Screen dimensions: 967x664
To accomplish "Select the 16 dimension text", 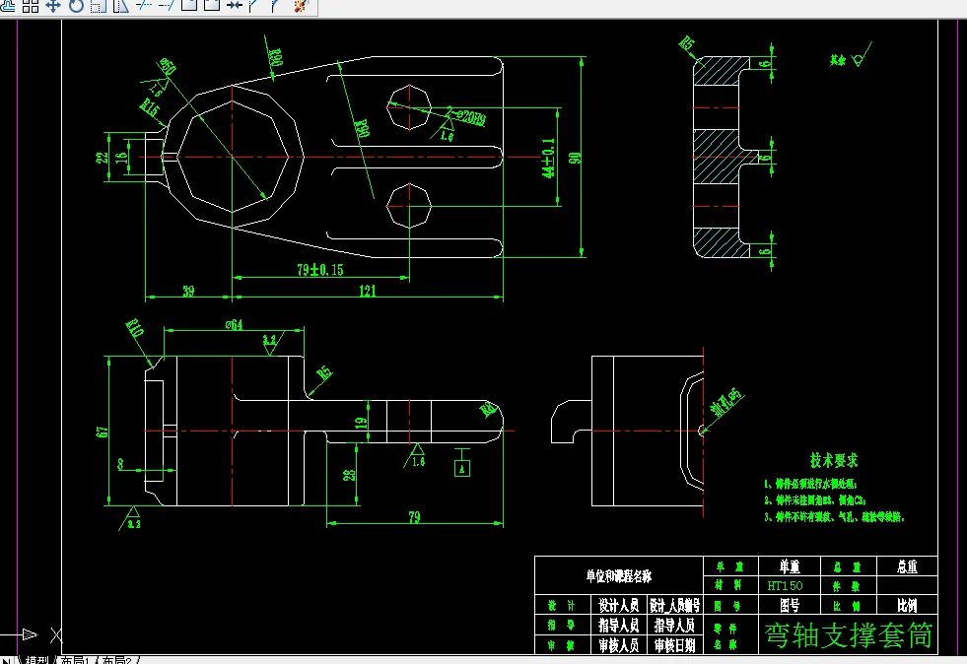I will (122, 158).
